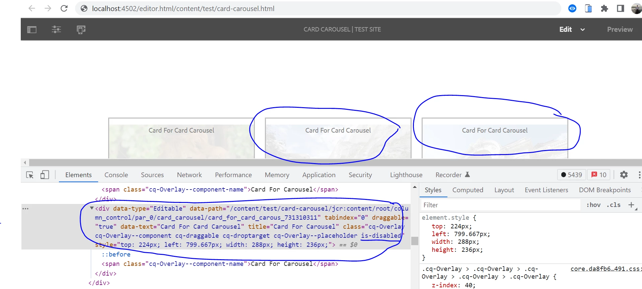Click the site info icon in address bar

click(x=84, y=8)
